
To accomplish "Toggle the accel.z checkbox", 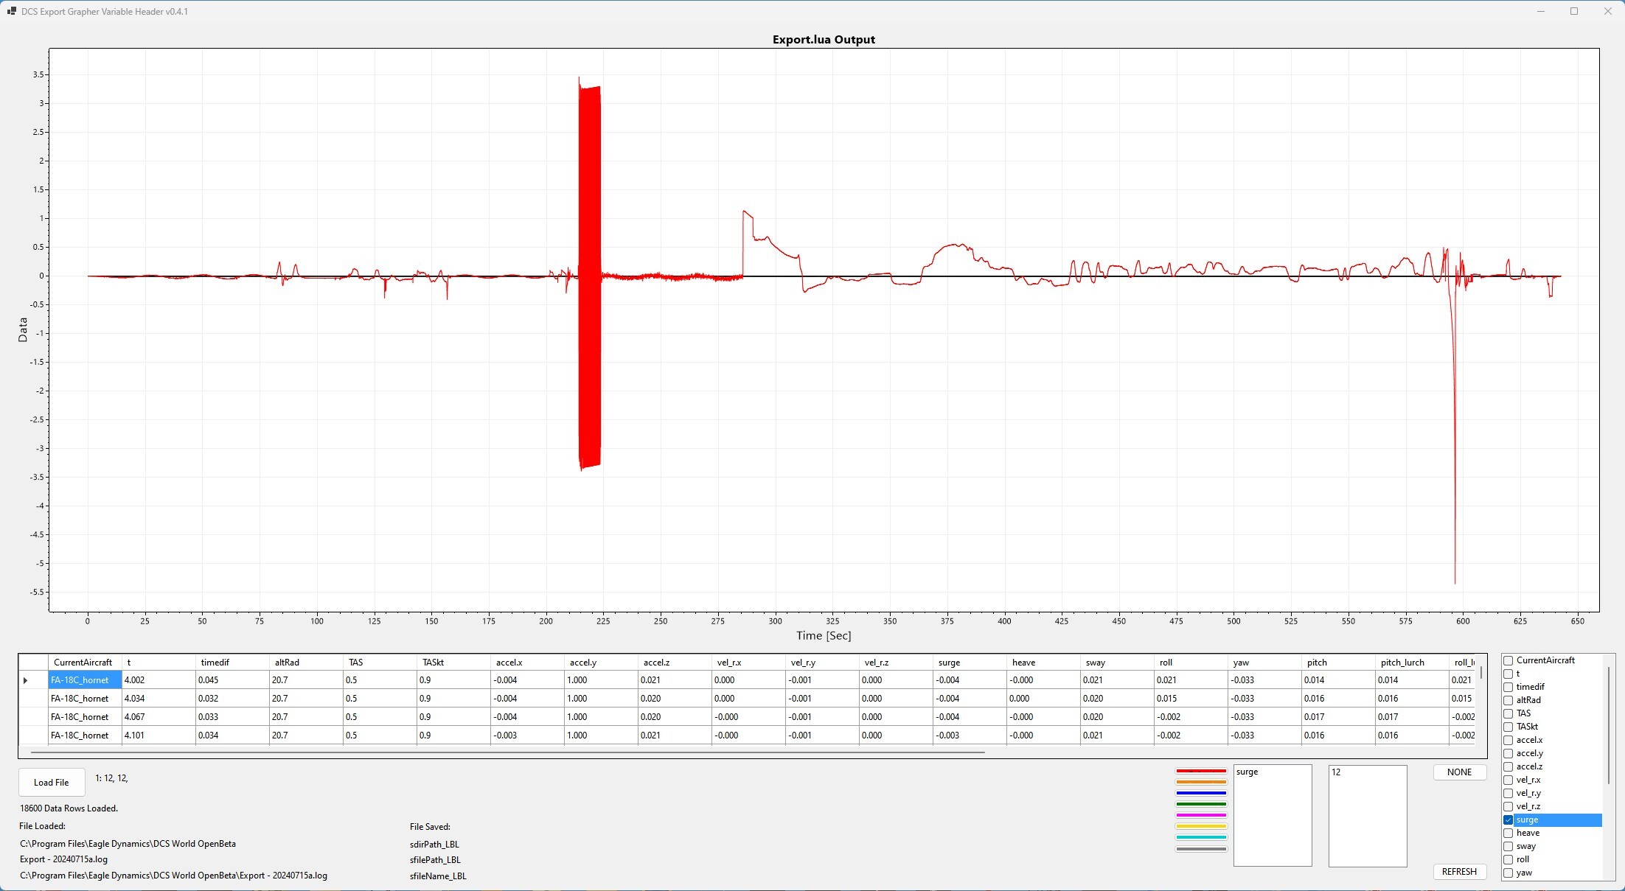I will 1509,766.
